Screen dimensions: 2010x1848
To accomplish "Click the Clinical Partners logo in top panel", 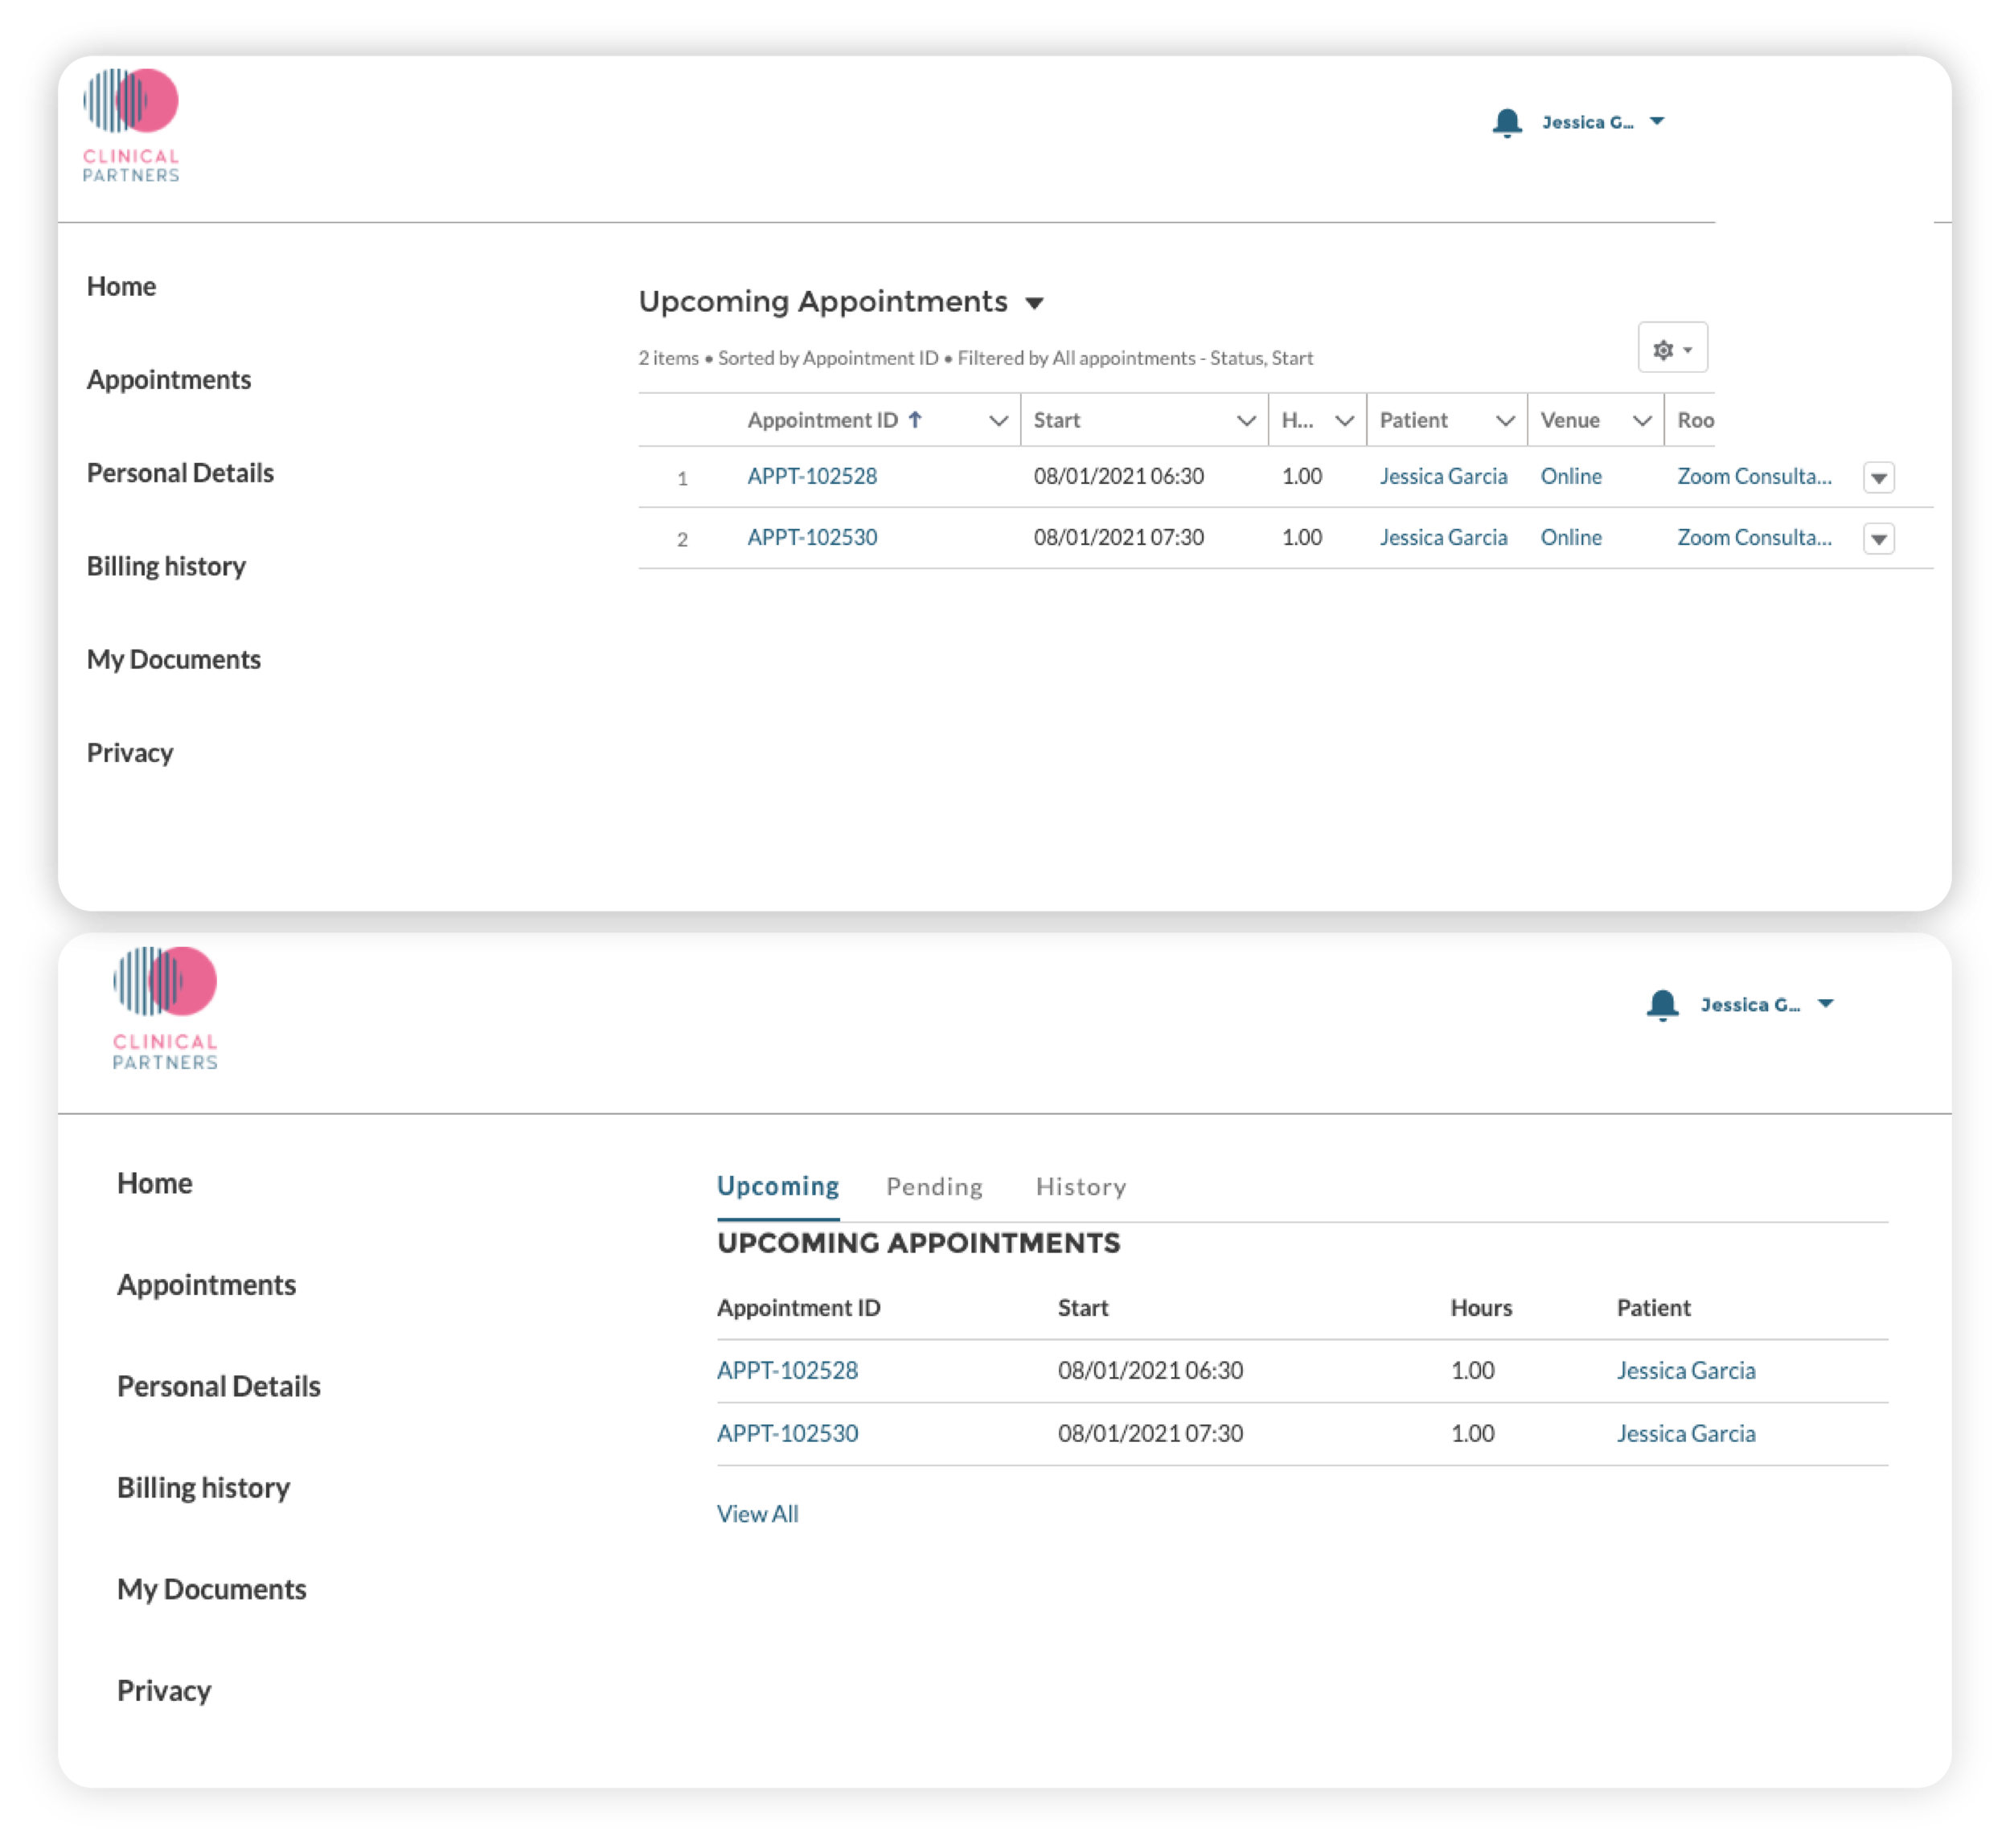I will pyautogui.click(x=131, y=126).
